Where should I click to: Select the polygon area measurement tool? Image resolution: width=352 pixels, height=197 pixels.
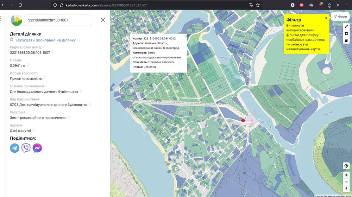tap(346, 33)
